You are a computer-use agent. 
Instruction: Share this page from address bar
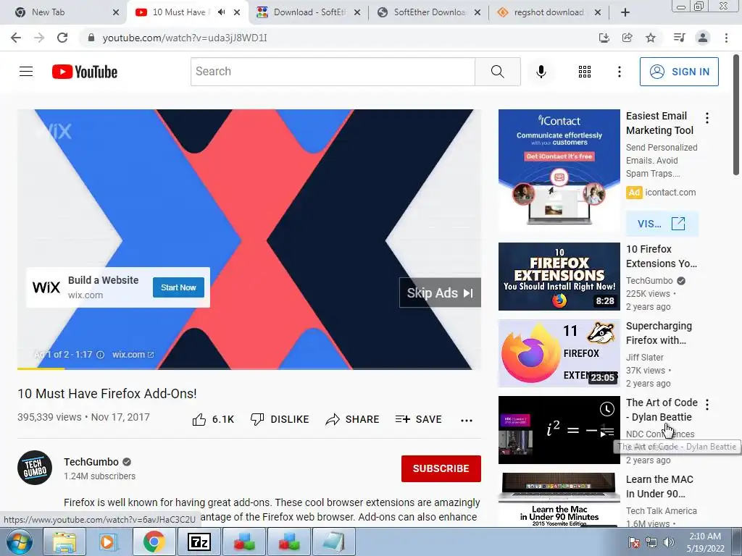tap(627, 38)
